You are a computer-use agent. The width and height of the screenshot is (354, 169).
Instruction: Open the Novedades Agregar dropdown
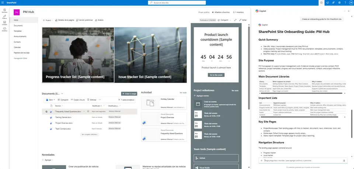pos(48,160)
